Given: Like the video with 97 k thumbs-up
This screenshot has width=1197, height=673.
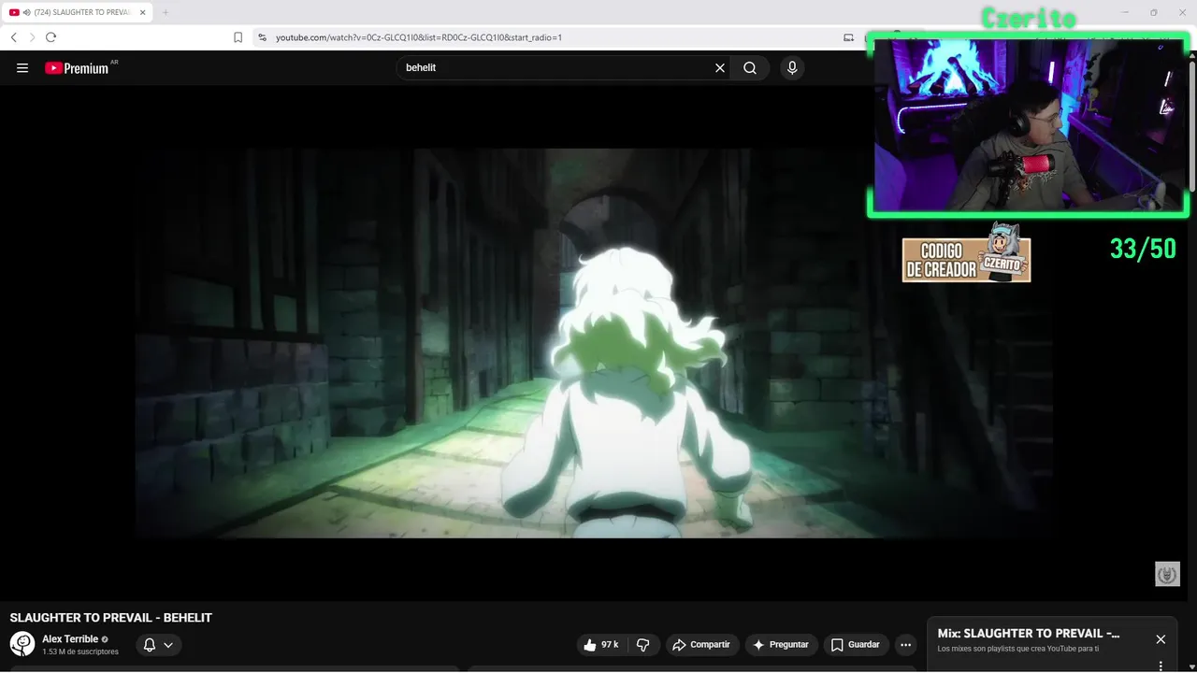Looking at the screenshot, I should point(600,645).
